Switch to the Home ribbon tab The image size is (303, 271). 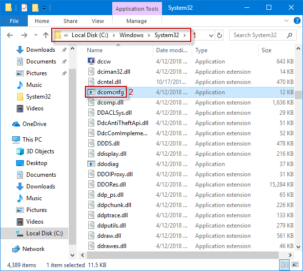[x=42, y=21]
